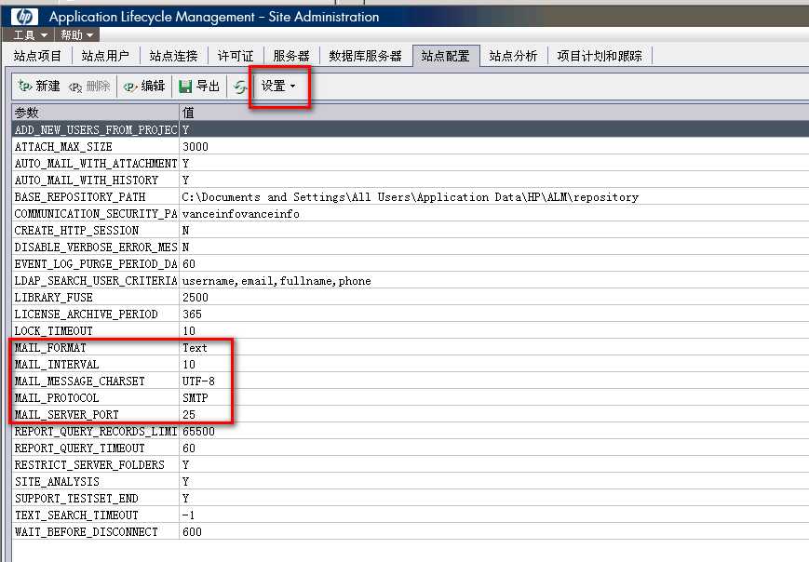Open the 项目计划和跟踪 tab
This screenshot has height=562, width=809.
click(x=600, y=56)
